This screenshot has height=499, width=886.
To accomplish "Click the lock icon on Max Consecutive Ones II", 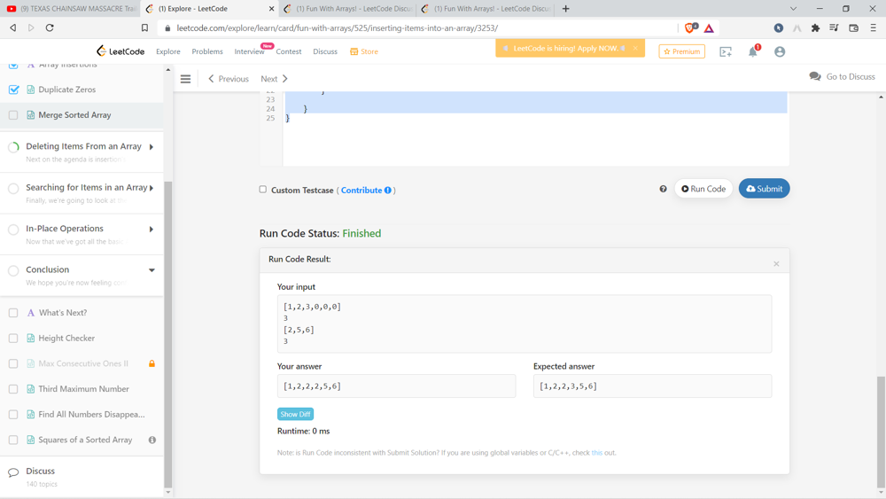I will (x=152, y=363).
